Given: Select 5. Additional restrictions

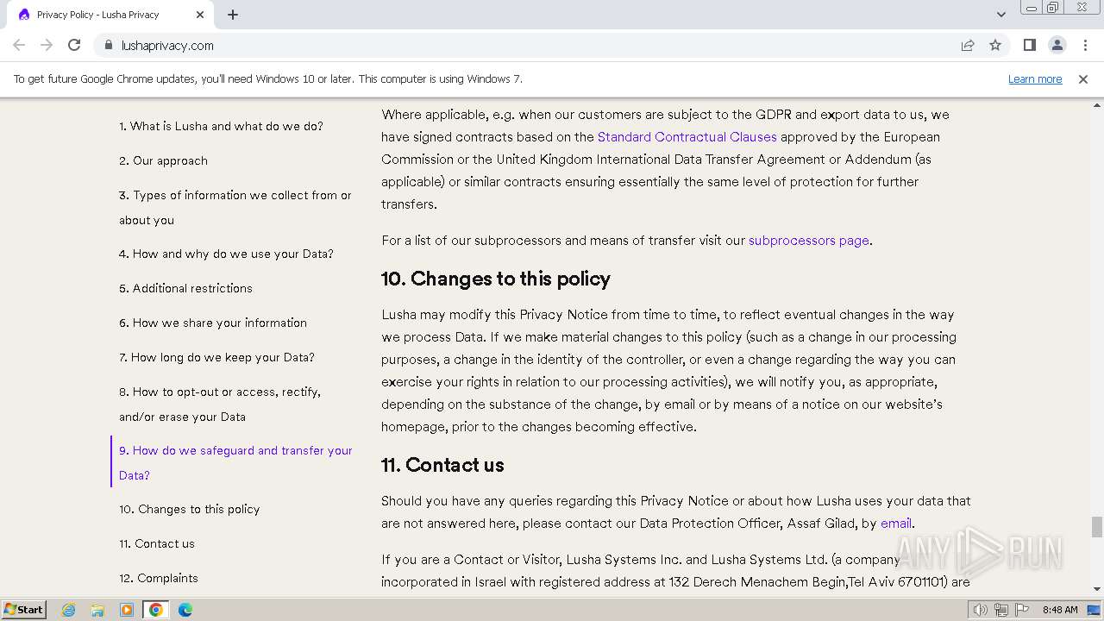Looking at the screenshot, I should 185,288.
